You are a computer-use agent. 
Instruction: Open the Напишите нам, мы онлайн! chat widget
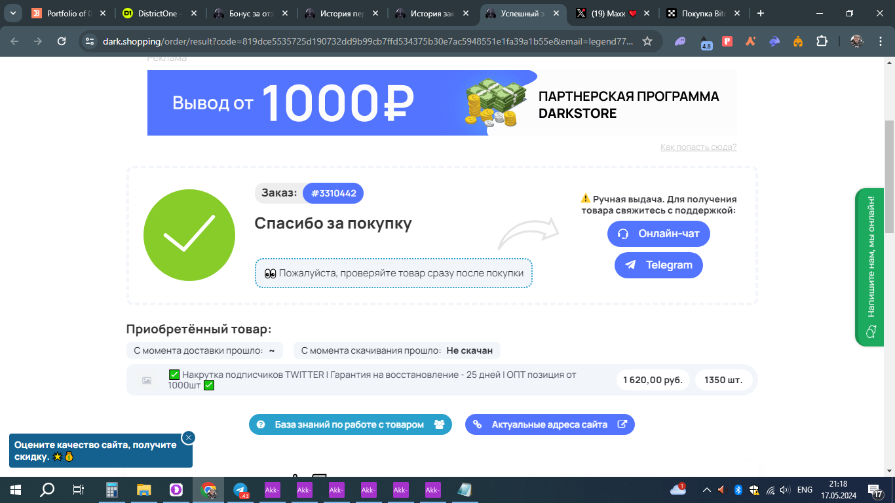[871, 267]
